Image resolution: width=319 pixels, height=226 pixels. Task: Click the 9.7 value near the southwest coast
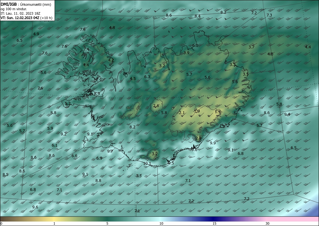click(110, 151)
